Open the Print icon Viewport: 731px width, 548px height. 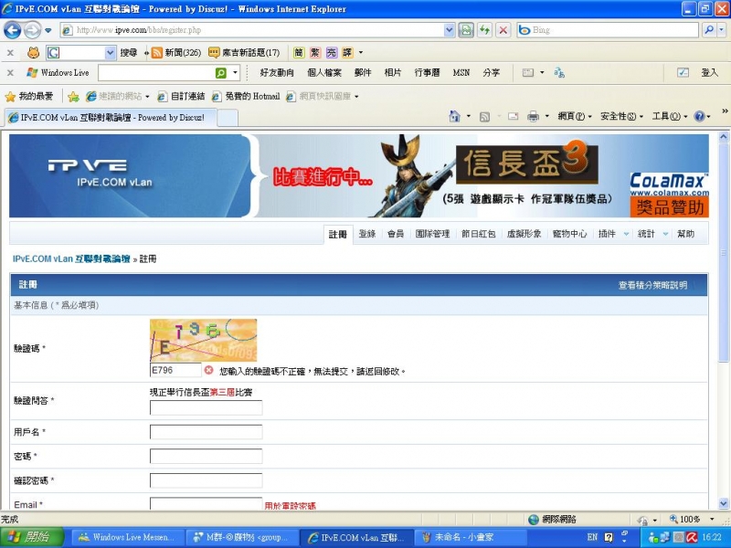[534, 117]
